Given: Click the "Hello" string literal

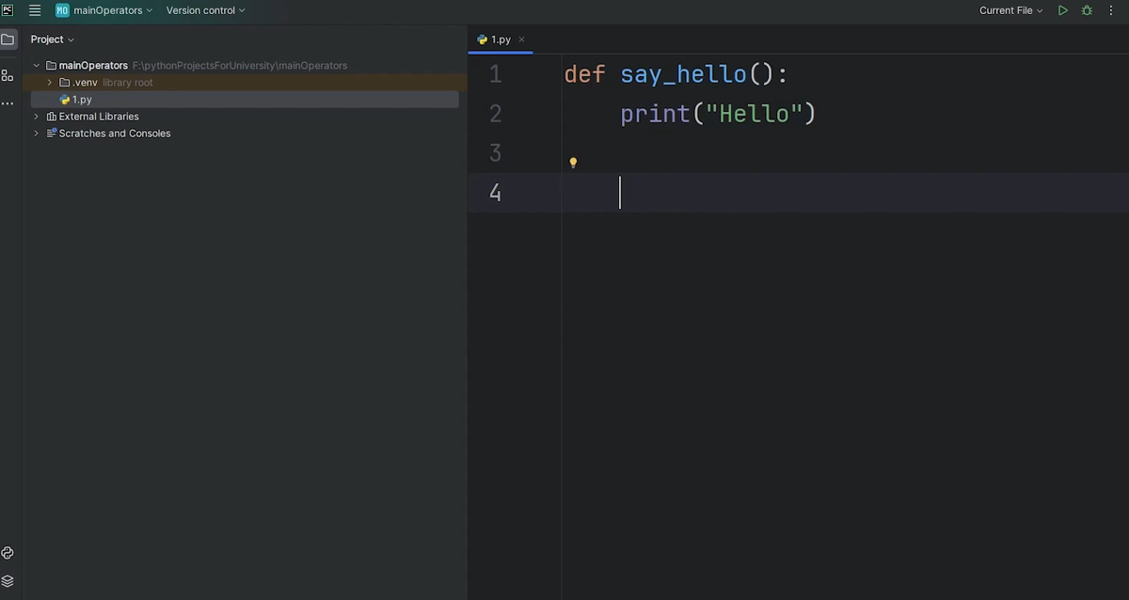Looking at the screenshot, I should tap(754, 114).
